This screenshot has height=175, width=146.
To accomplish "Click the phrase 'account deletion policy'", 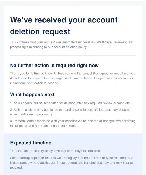I will (70, 47).
